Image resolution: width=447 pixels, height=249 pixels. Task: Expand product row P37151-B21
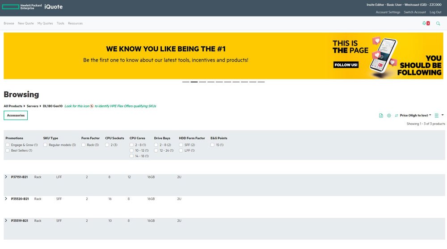pyautogui.click(x=6, y=177)
